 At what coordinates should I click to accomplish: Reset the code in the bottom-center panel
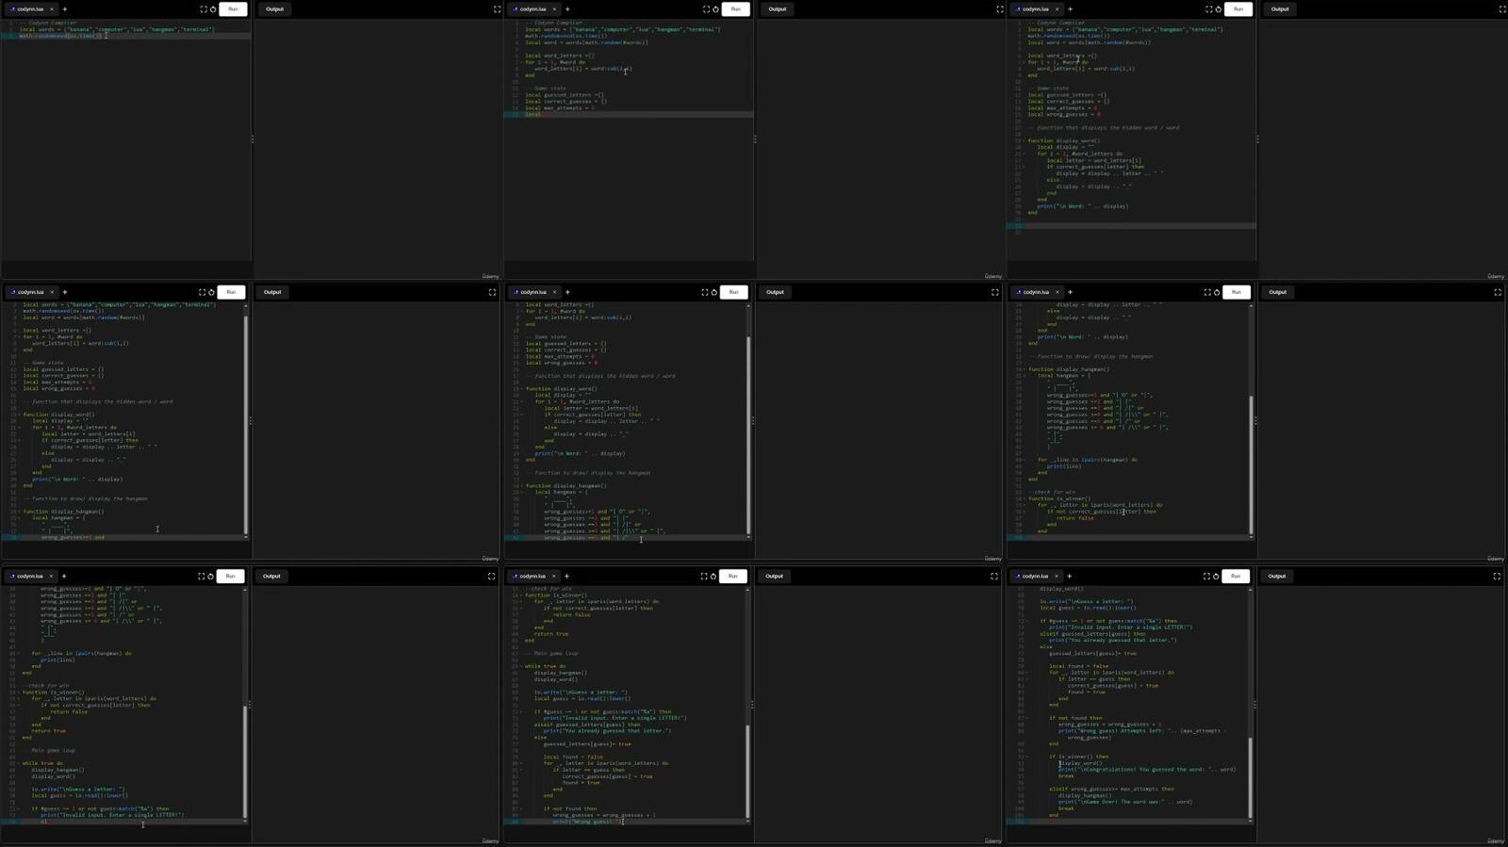713,576
